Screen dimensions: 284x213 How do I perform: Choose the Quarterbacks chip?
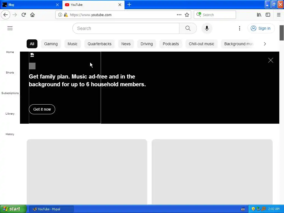pyautogui.click(x=100, y=44)
